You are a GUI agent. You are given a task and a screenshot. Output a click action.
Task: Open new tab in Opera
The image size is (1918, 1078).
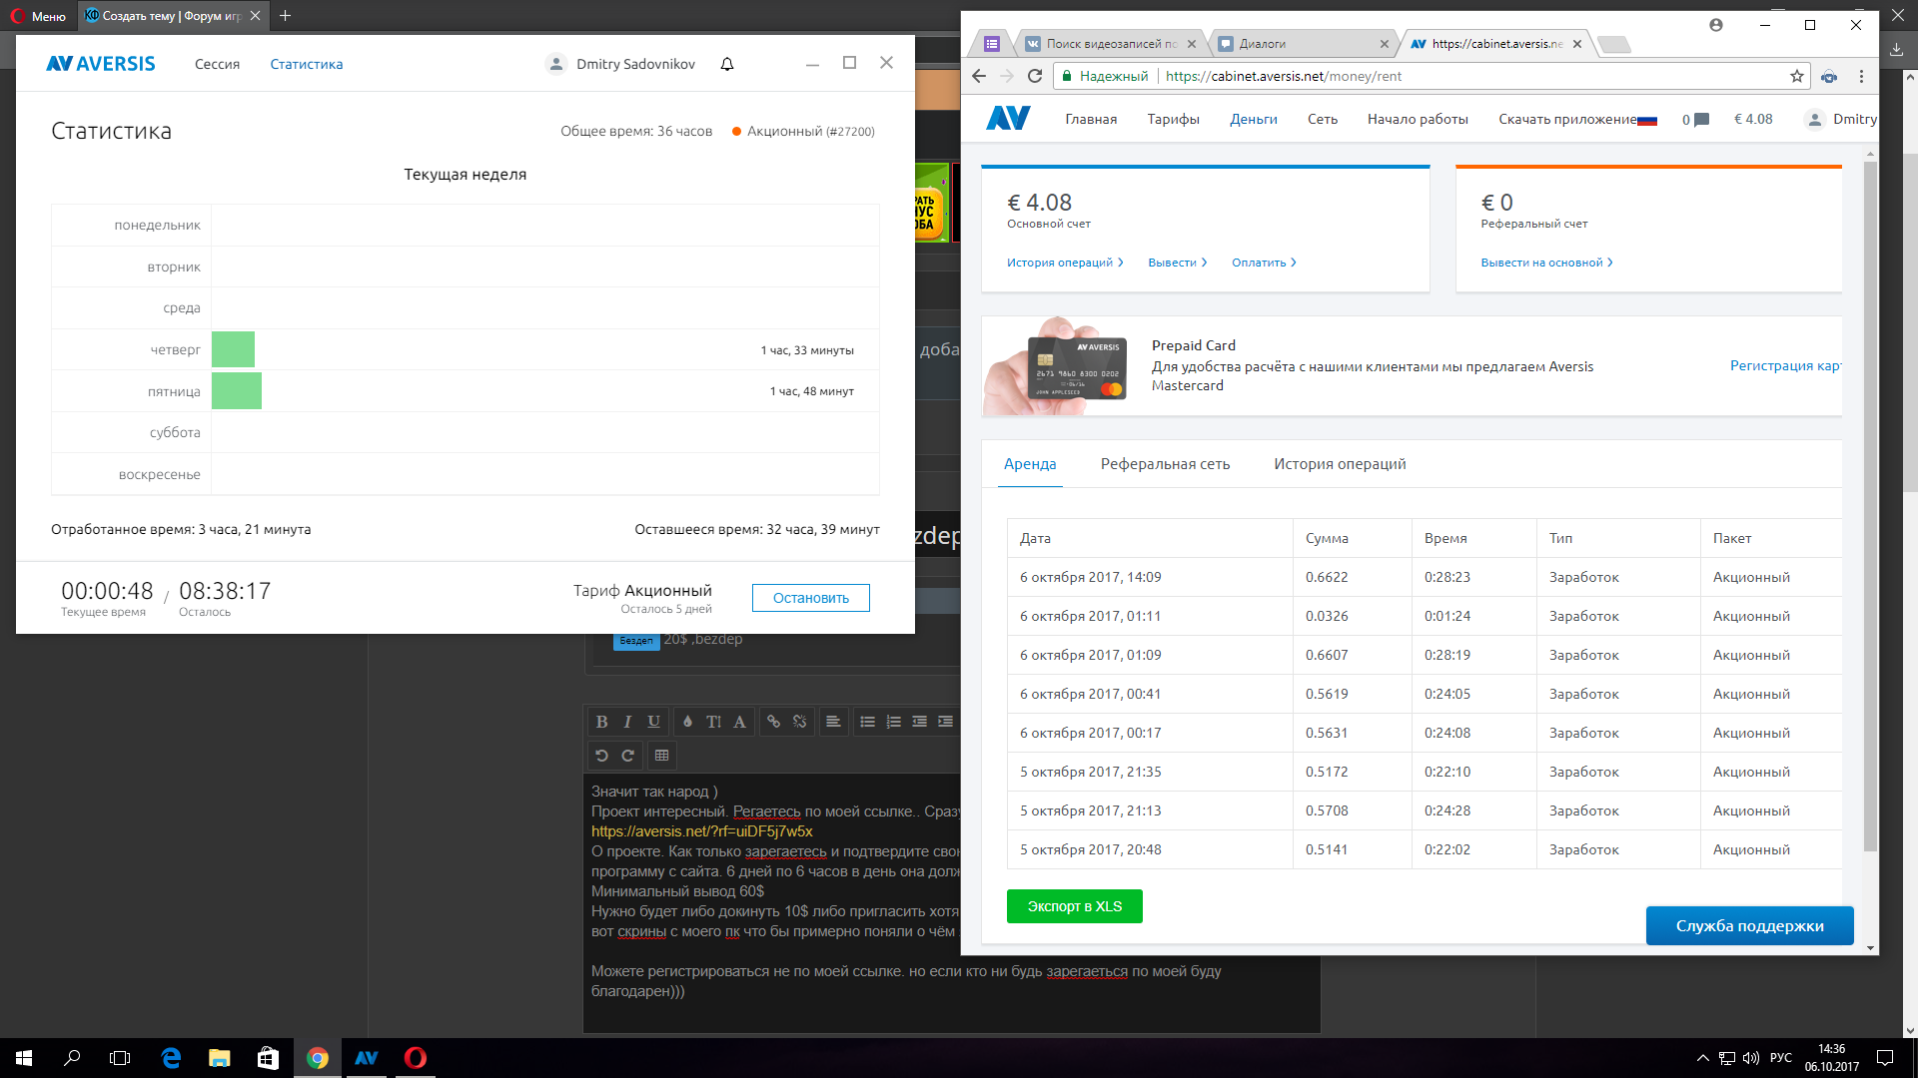(286, 16)
